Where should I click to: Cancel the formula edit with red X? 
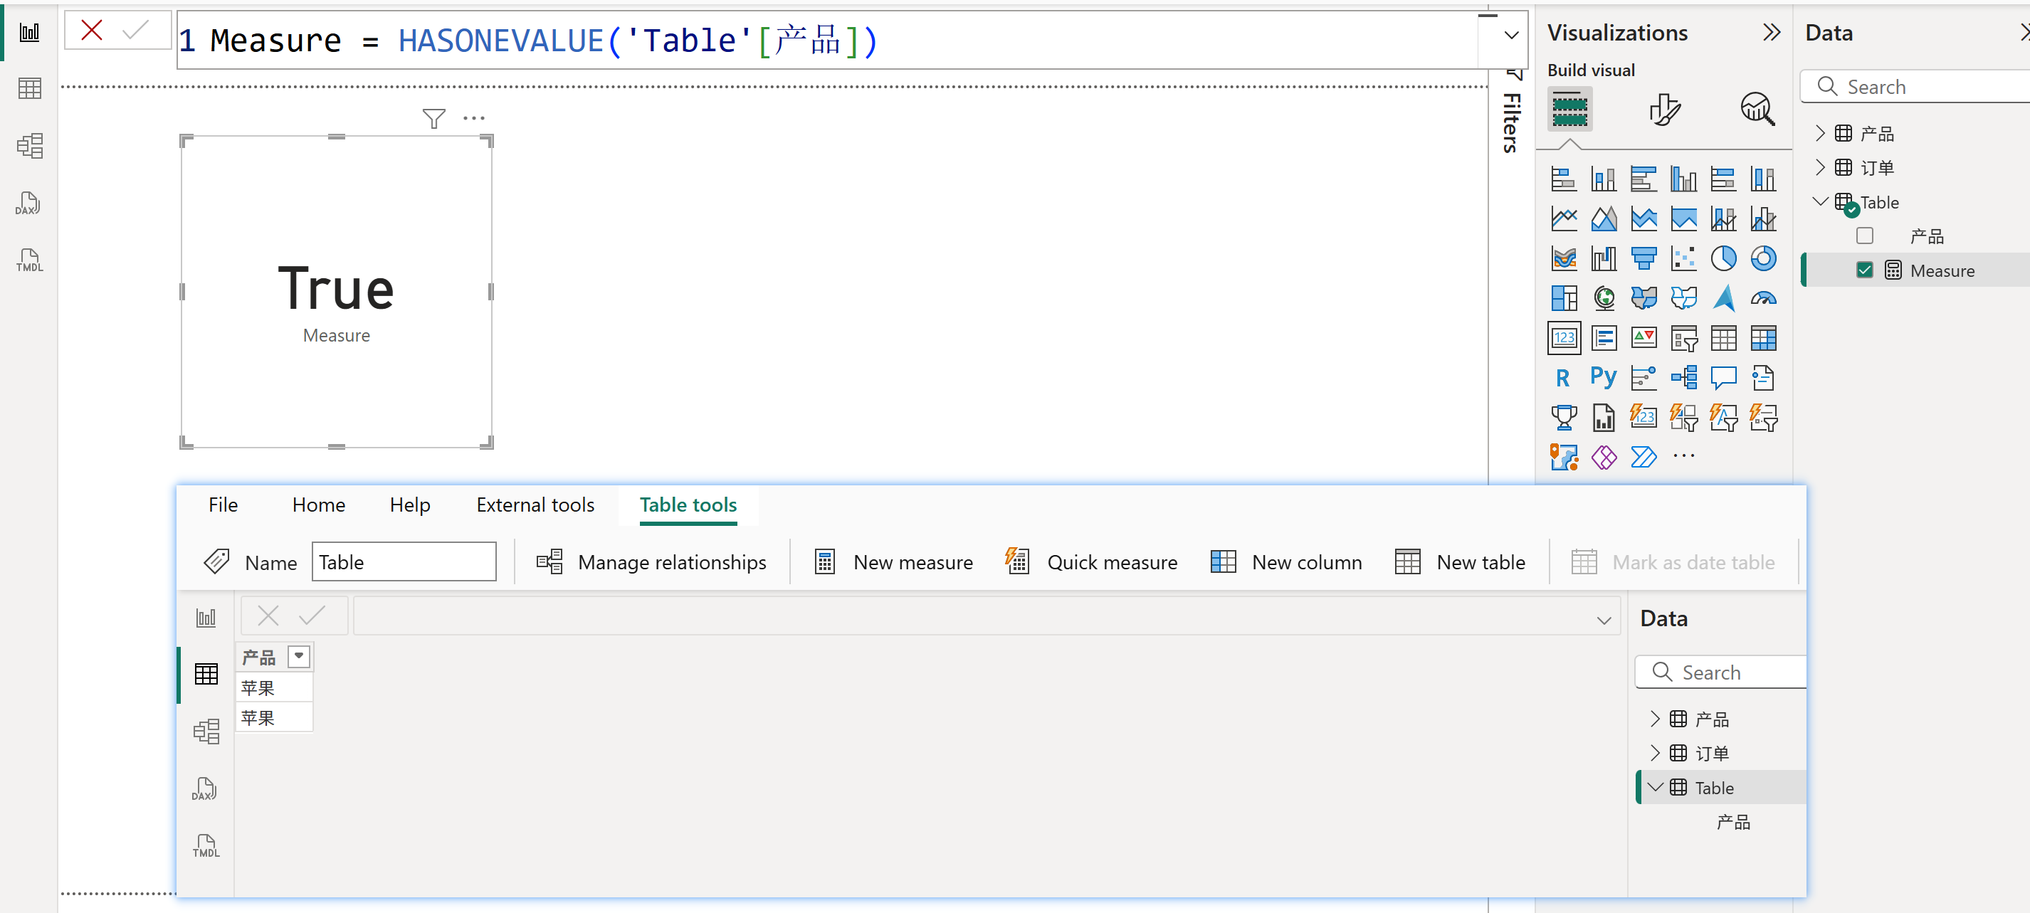pos(93,31)
